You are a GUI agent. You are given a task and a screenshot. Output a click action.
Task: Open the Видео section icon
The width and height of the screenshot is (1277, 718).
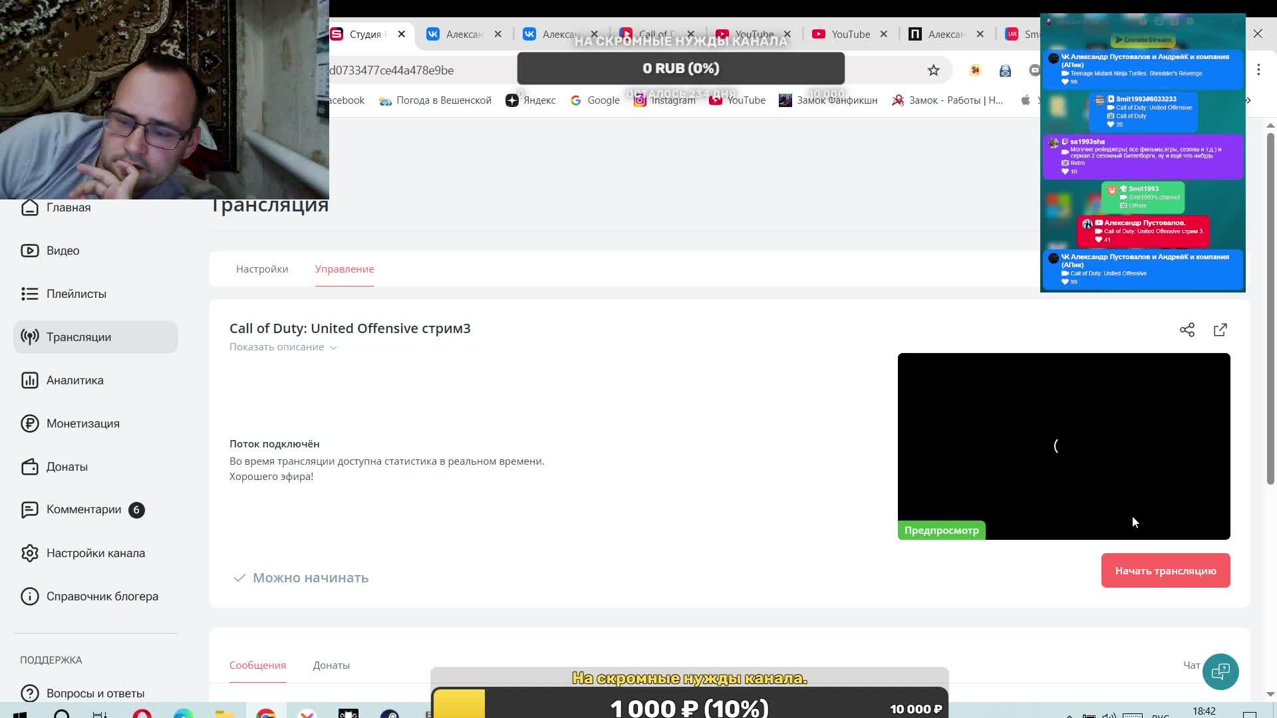point(30,251)
